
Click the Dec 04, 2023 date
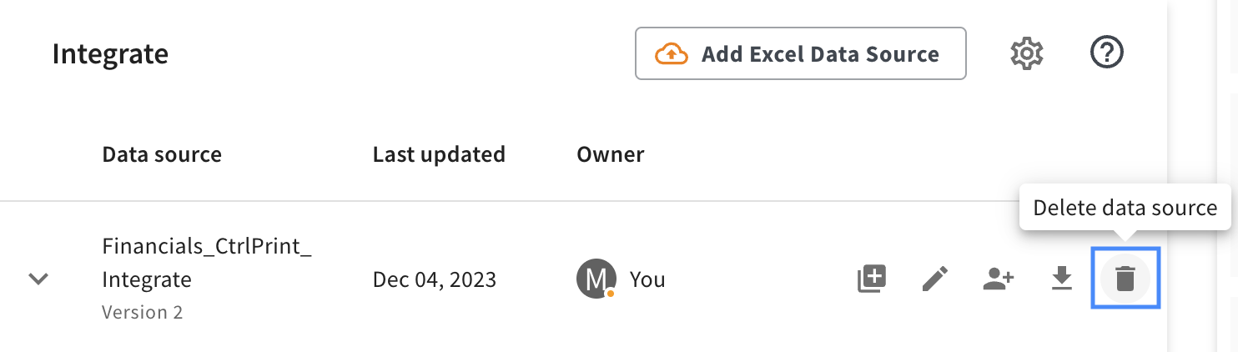pos(434,279)
